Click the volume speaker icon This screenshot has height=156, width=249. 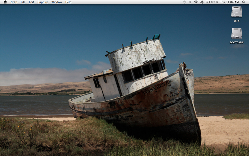(x=202, y=2)
